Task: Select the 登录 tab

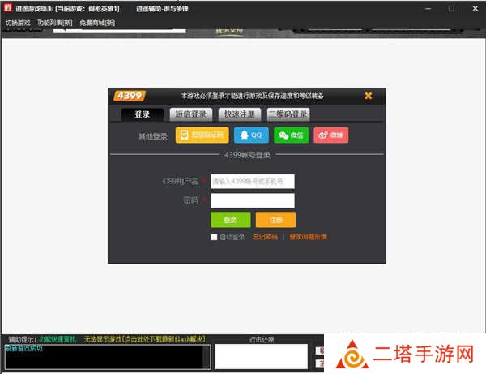Action: click(143, 114)
